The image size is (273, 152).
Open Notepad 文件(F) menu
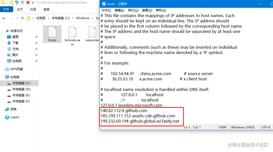point(106,10)
